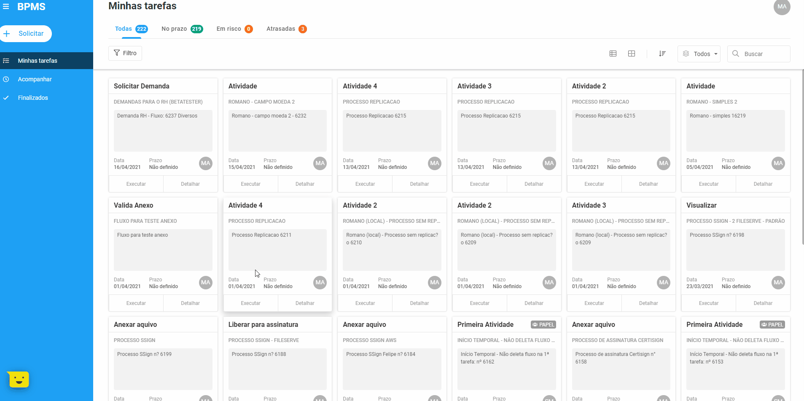Select the Todas tab
This screenshot has width=804, height=401.
131,29
